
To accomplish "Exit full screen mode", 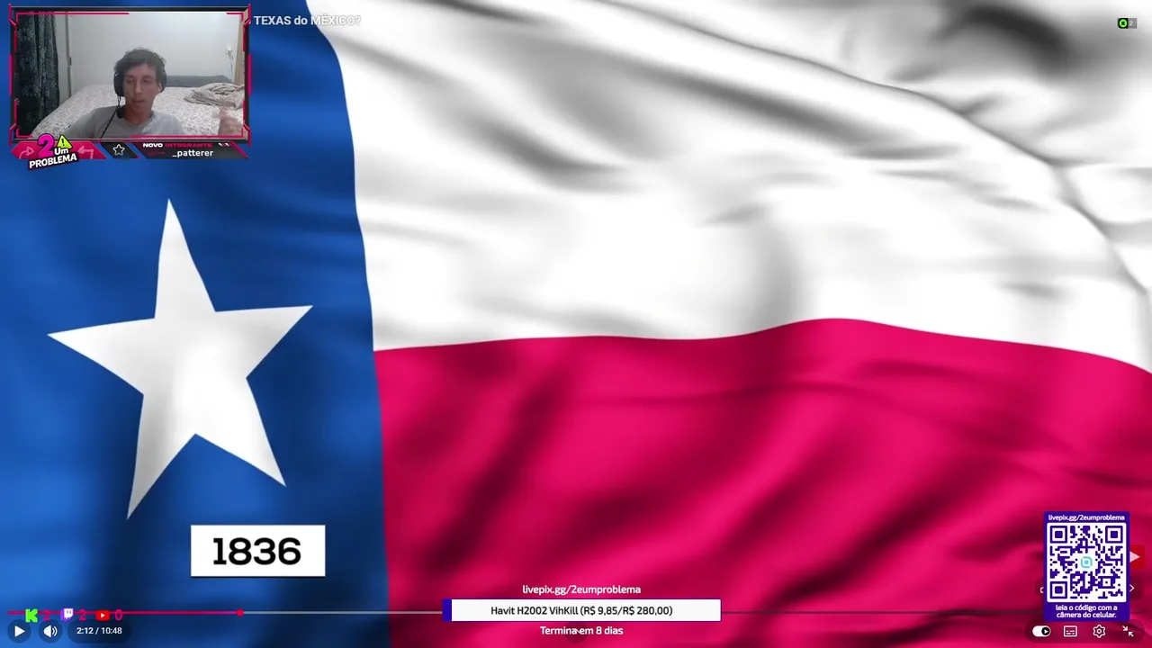I will [x=1128, y=631].
